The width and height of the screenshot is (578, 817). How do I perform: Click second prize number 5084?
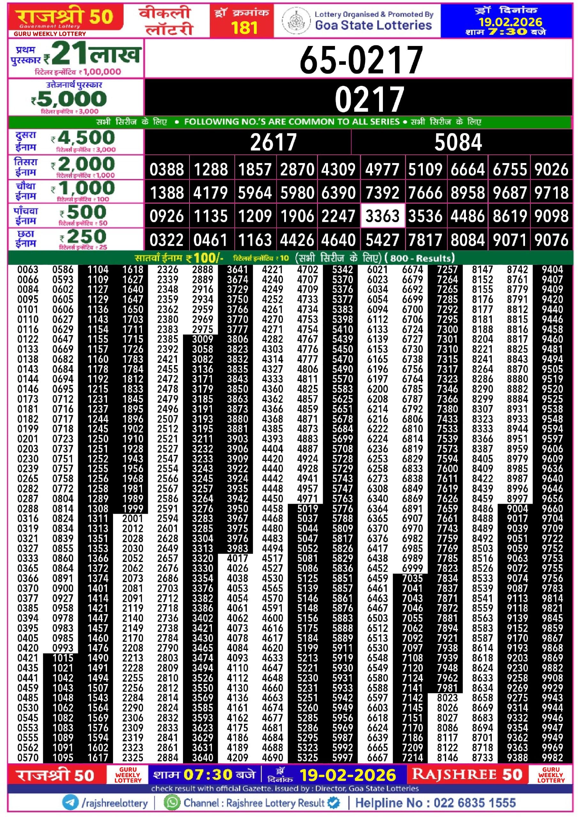(458, 142)
